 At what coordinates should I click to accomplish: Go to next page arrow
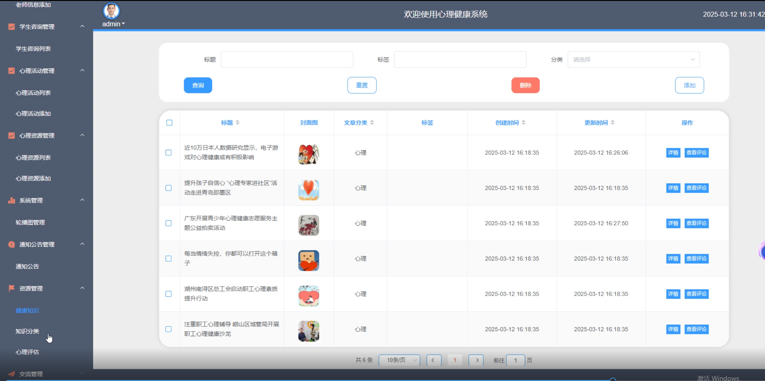tap(476, 360)
